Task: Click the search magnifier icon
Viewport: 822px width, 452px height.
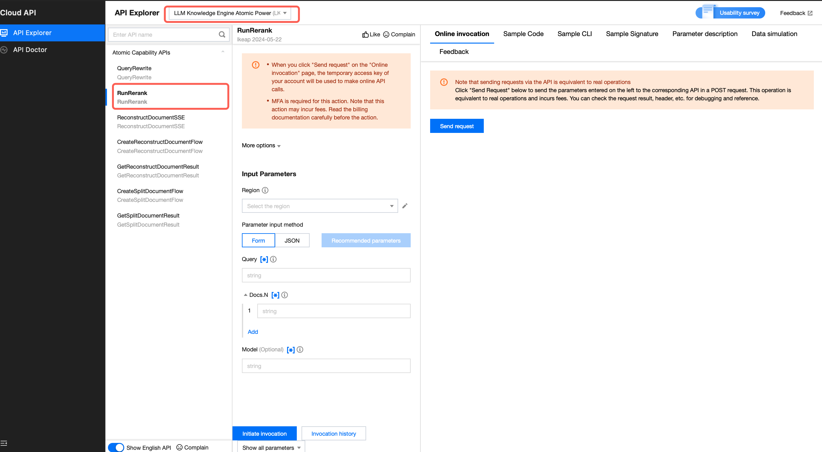Action: pos(222,34)
